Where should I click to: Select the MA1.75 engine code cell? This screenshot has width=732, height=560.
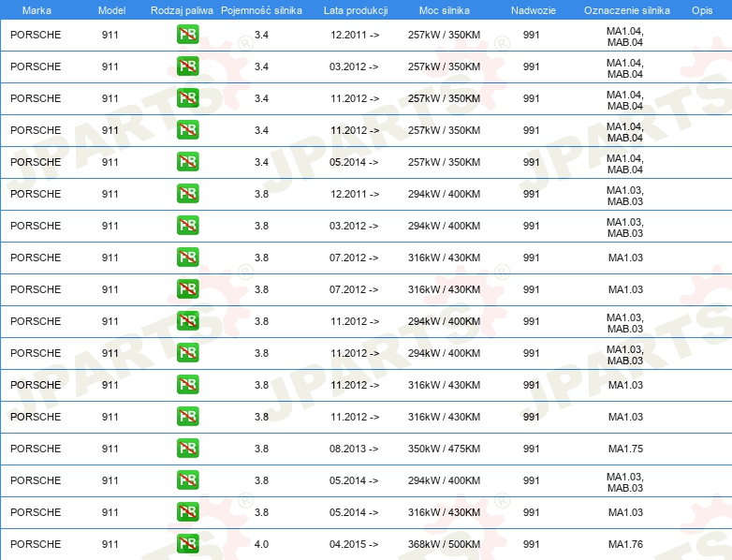tap(625, 449)
